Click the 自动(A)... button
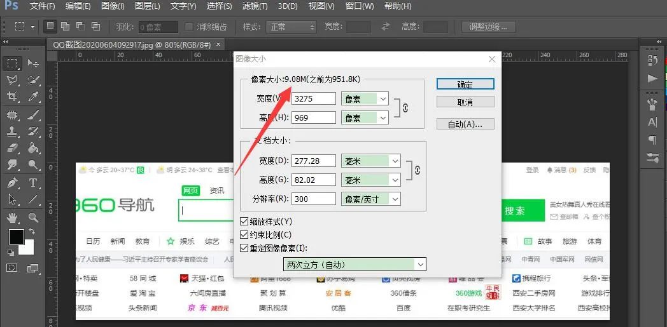 (x=465, y=124)
